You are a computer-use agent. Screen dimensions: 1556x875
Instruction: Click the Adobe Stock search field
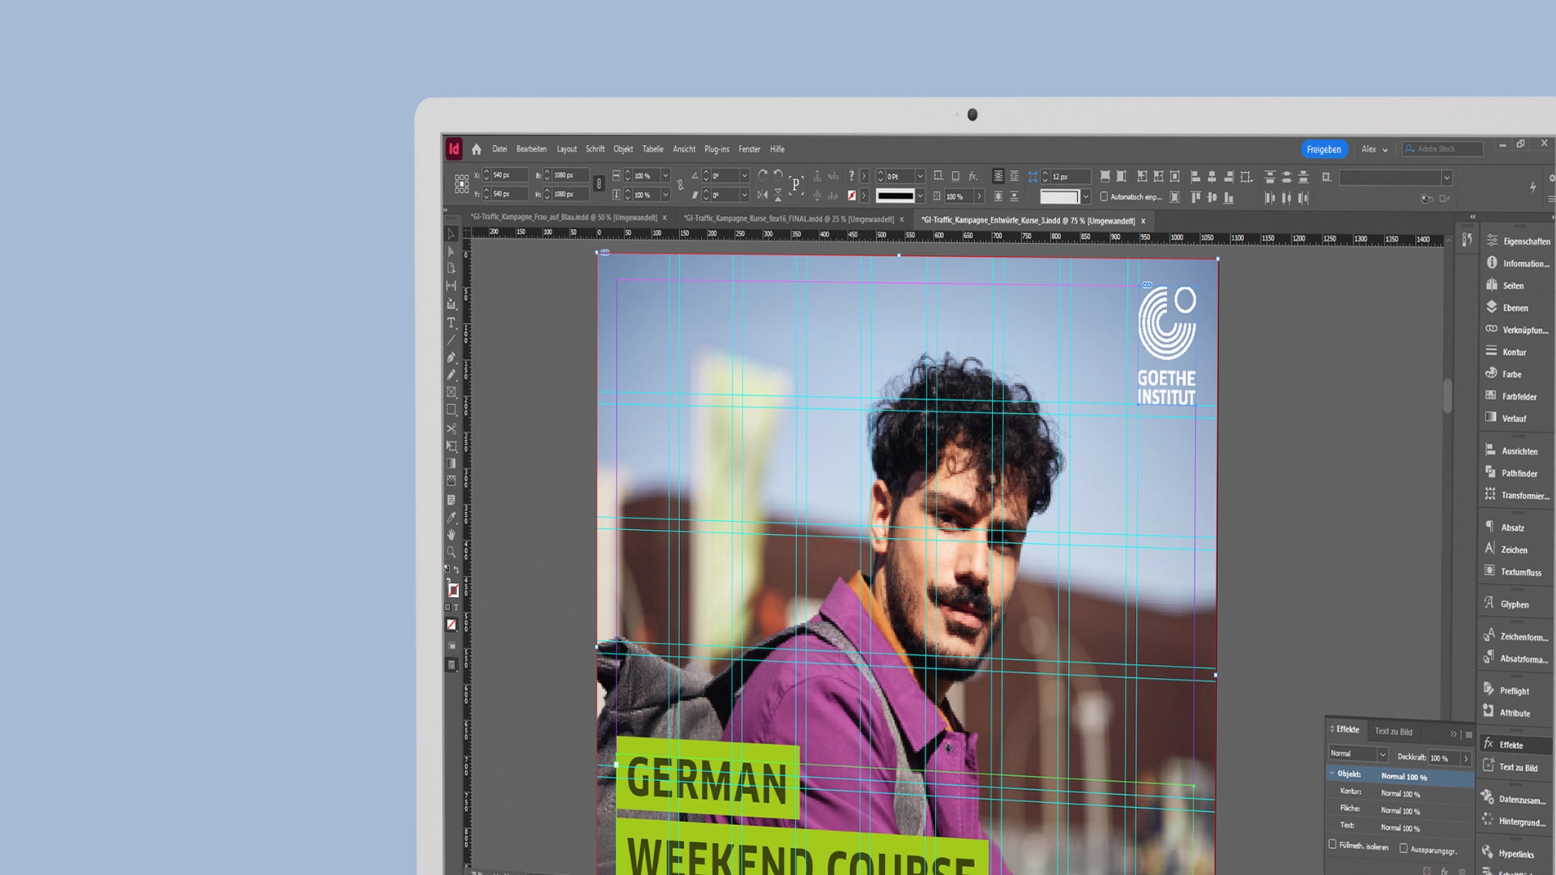tap(1443, 149)
